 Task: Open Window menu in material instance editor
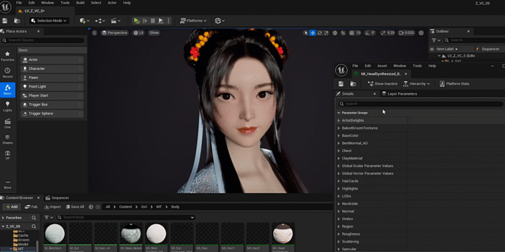[x=399, y=66]
